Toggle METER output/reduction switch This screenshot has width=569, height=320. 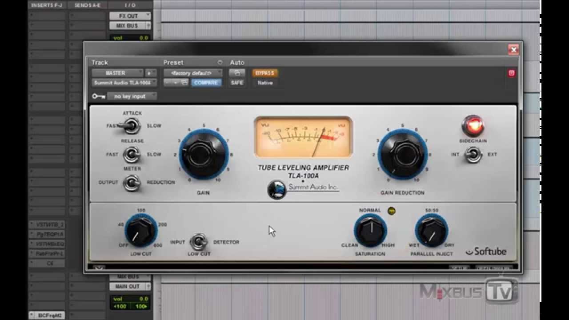(x=132, y=183)
